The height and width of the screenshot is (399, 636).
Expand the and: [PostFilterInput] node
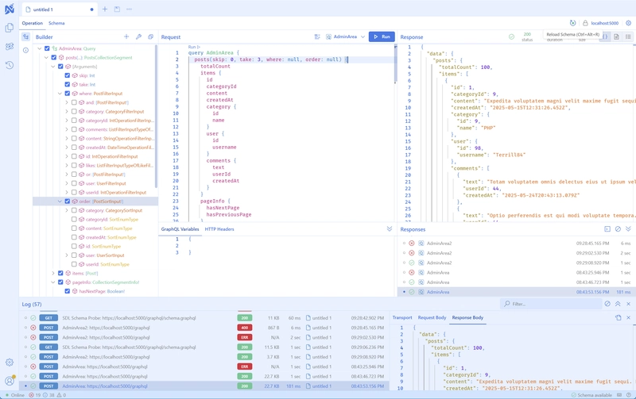67,102
